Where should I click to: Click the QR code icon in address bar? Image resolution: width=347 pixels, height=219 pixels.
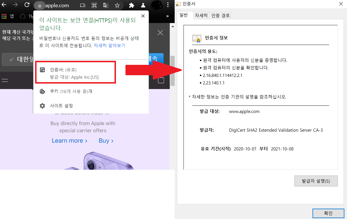click(x=94, y=5)
